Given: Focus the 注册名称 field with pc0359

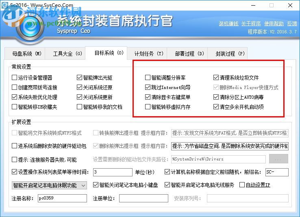Looking at the screenshot, I should pos(62,198).
